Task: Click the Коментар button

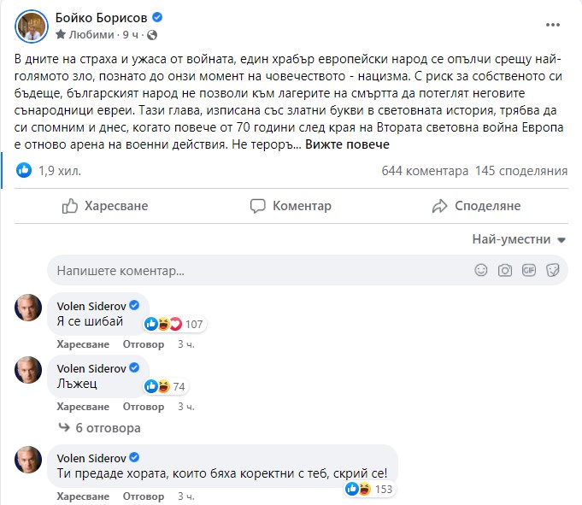Action: pos(291,206)
